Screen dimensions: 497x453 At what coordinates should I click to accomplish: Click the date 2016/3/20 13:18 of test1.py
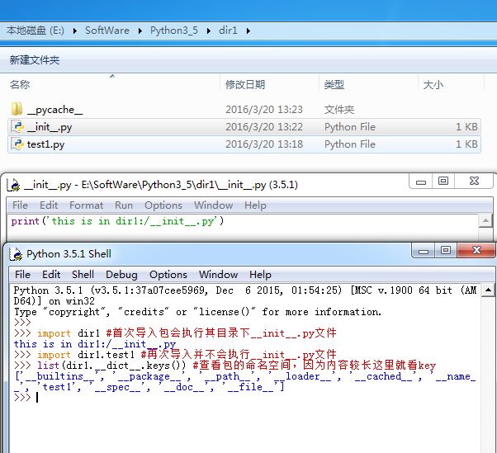tap(264, 144)
